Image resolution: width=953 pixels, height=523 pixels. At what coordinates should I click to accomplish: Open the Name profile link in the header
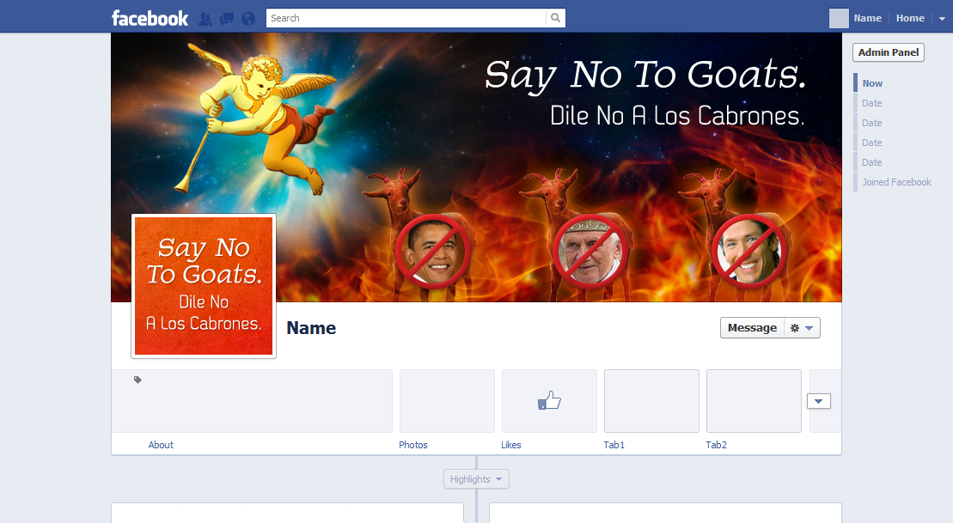[867, 18]
